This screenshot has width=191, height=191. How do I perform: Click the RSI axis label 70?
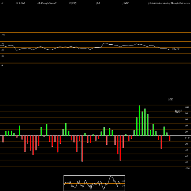tap(3, 44)
